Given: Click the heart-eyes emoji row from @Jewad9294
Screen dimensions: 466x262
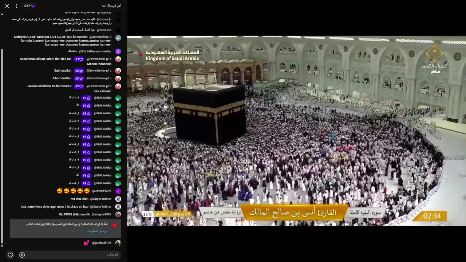Looking at the screenshot, I should pyautogui.click(x=73, y=191).
